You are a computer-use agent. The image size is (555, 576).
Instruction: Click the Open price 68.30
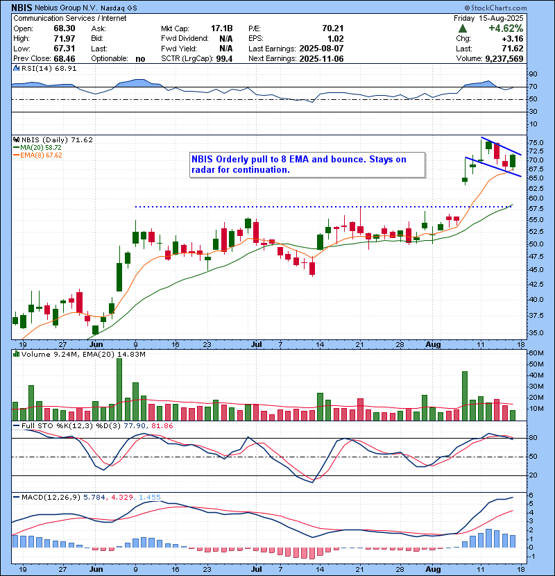tap(65, 28)
